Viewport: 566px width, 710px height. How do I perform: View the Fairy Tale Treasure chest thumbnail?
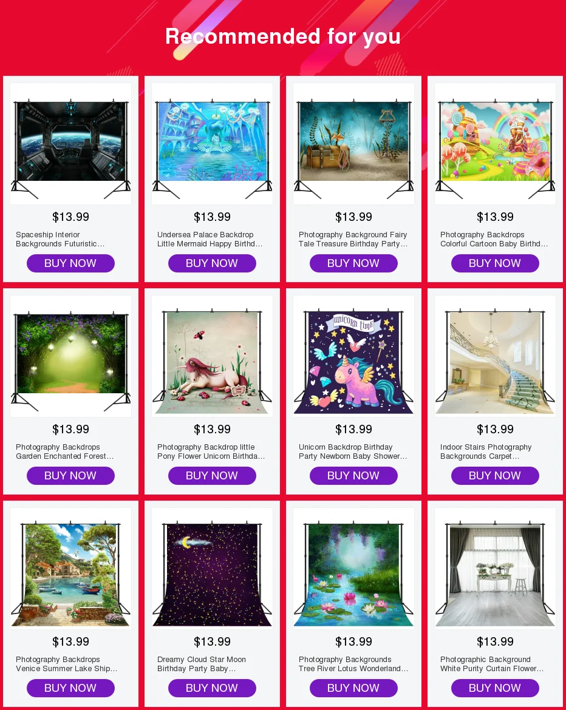pyautogui.click(x=353, y=144)
